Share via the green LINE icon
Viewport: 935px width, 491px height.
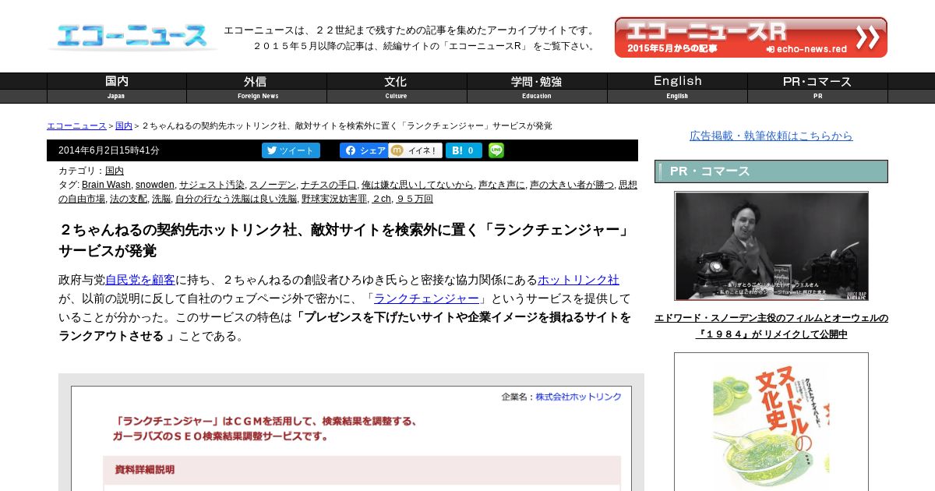click(x=496, y=150)
